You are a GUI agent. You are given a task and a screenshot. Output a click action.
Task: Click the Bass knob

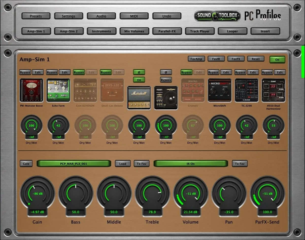76,194
